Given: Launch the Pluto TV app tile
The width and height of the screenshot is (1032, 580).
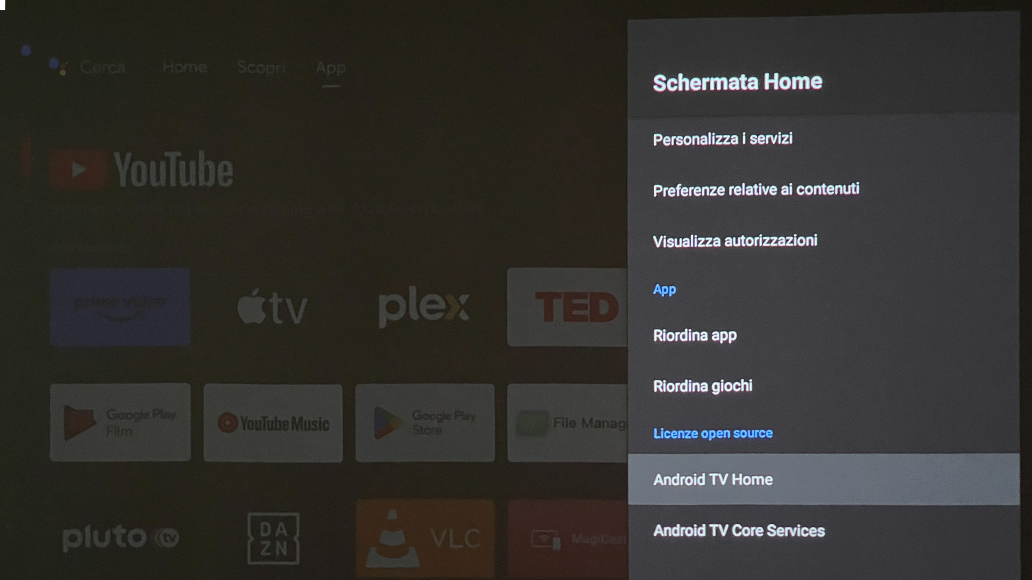Looking at the screenshot, I should 120,538.
